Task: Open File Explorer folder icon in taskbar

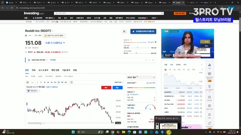Action: point(124,132)
